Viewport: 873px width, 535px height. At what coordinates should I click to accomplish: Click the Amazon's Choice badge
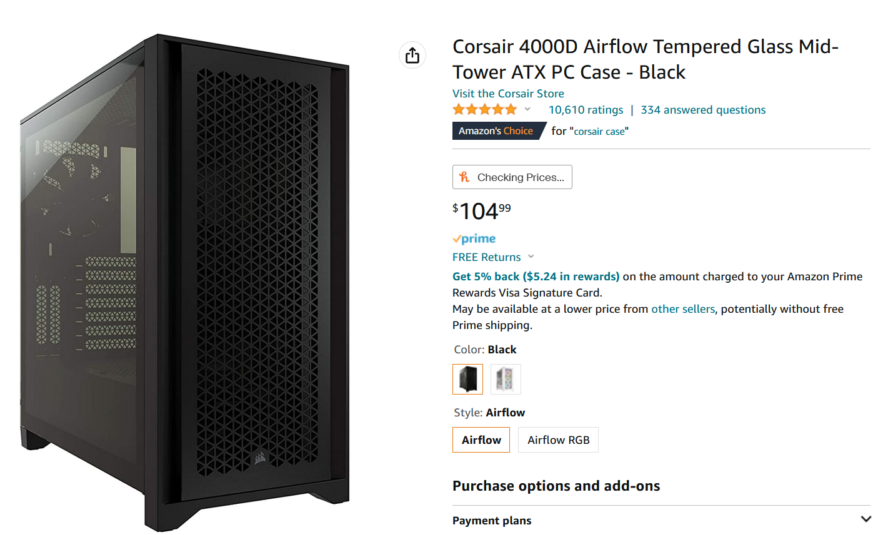click(496, 131)
